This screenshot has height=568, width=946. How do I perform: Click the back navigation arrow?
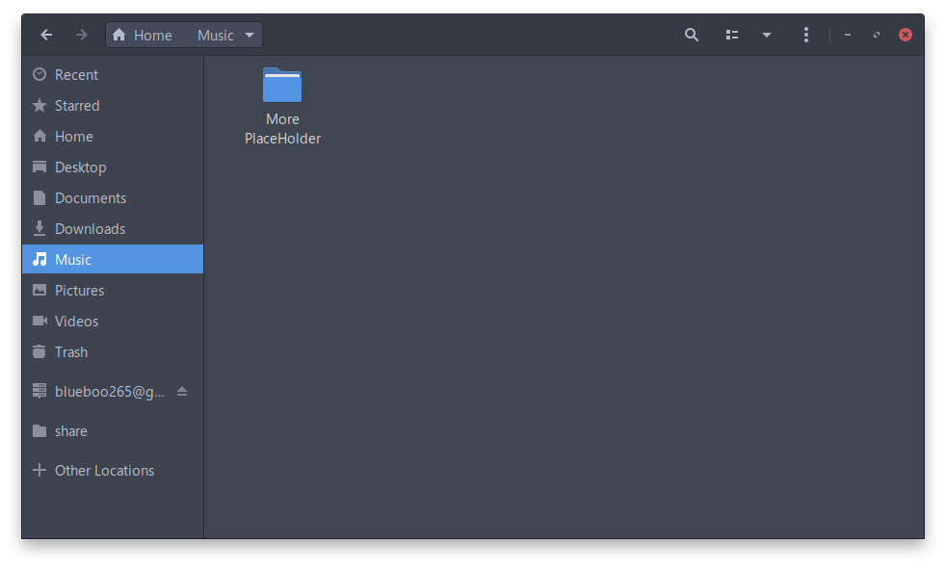[46, 35]
